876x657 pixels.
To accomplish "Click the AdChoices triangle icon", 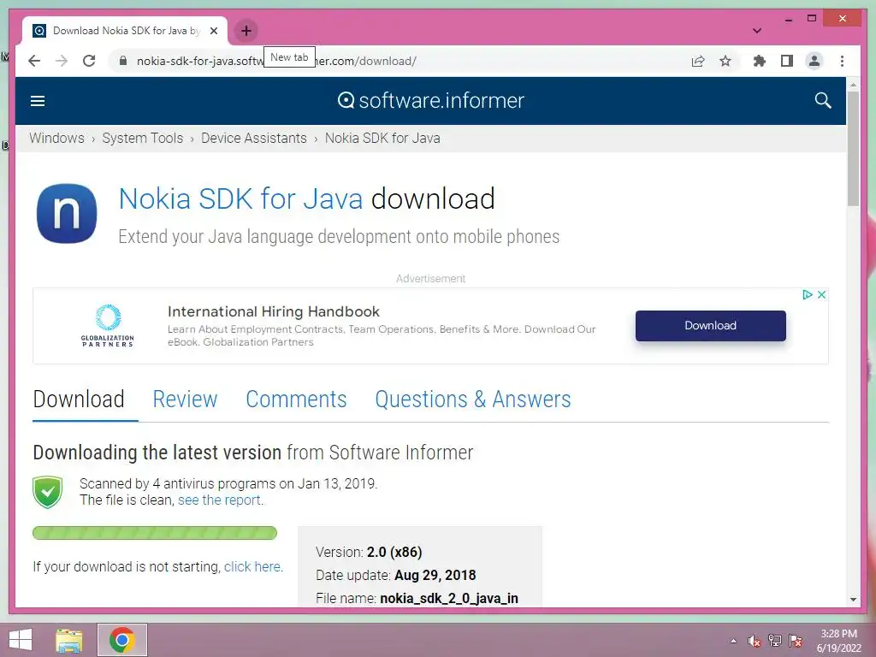I will 808,294.
